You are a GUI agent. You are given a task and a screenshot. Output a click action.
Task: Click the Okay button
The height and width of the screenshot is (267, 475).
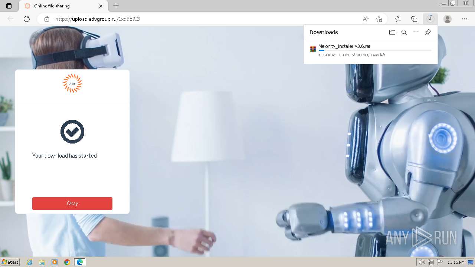click(x=72, y=203)
